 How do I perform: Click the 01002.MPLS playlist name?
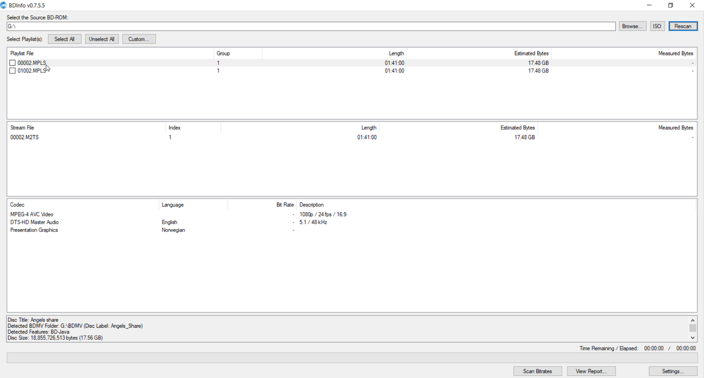pos(32,71)
